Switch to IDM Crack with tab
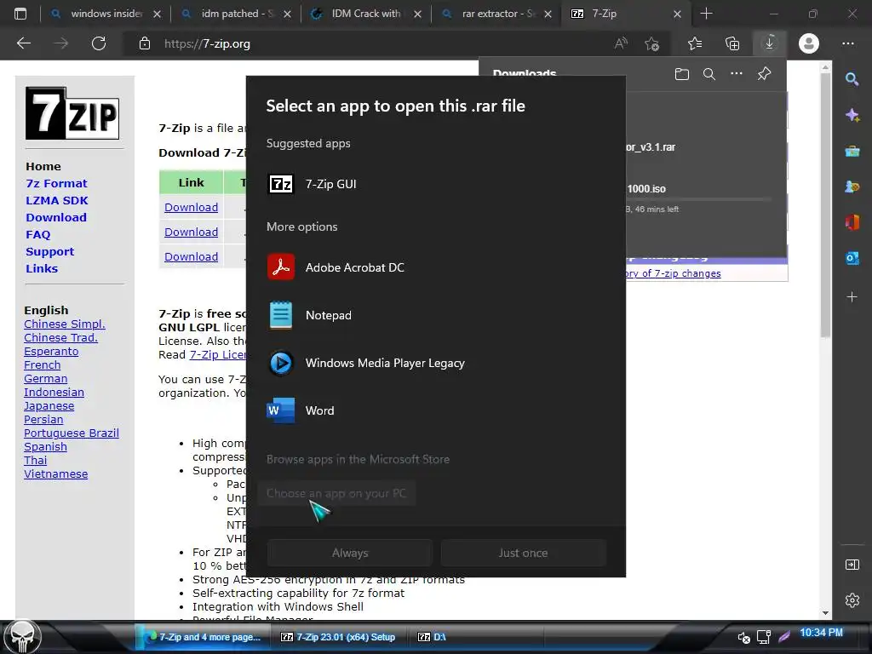 [x=366, y=14]
